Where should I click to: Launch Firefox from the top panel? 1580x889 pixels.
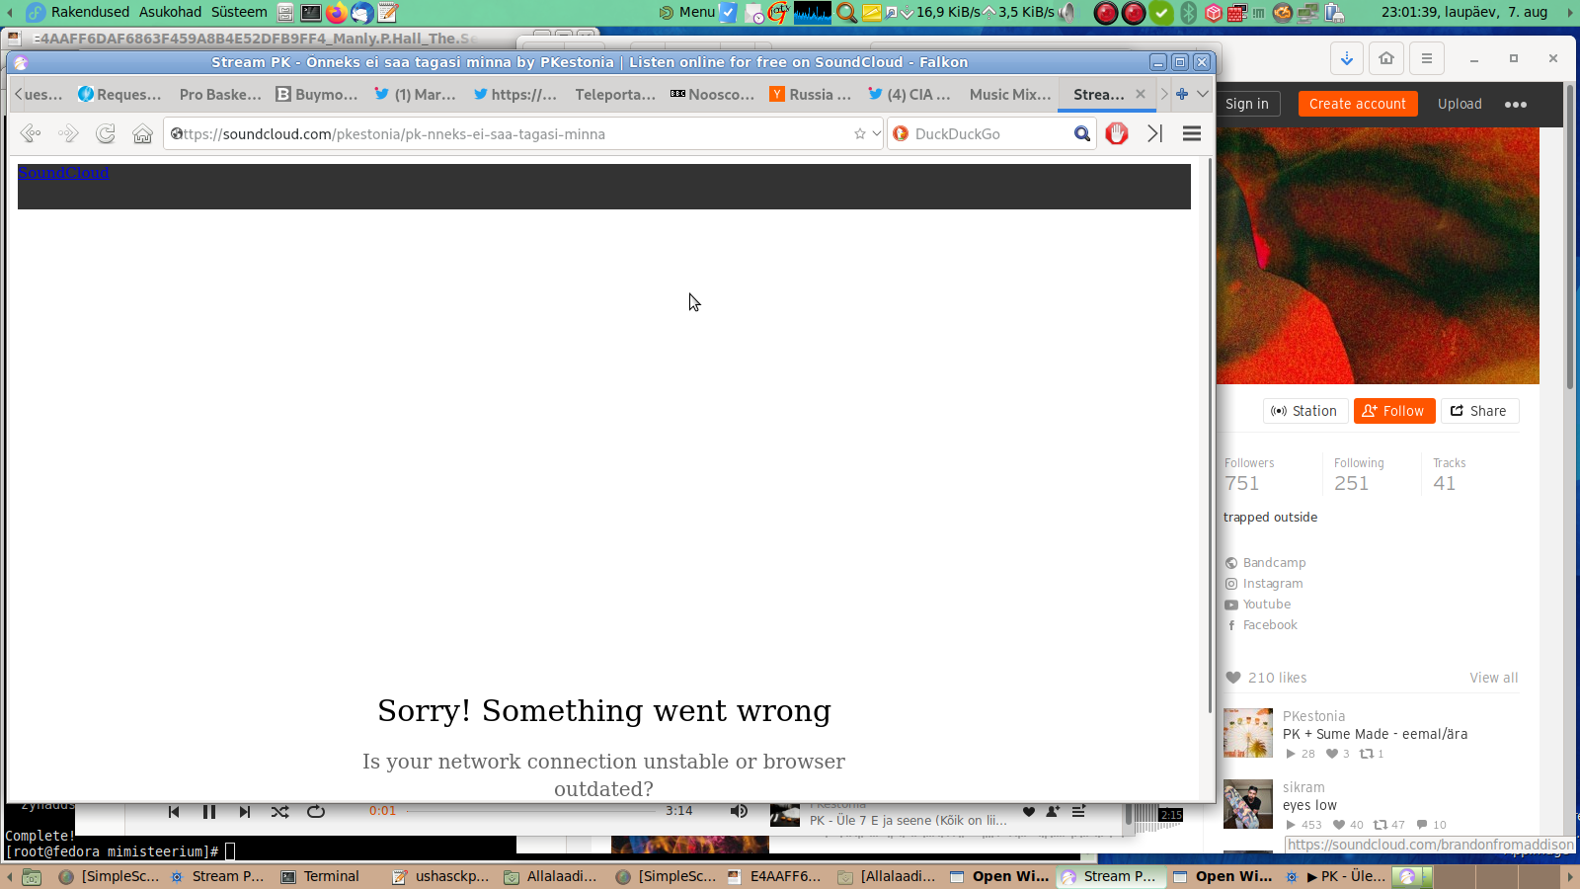337,12
